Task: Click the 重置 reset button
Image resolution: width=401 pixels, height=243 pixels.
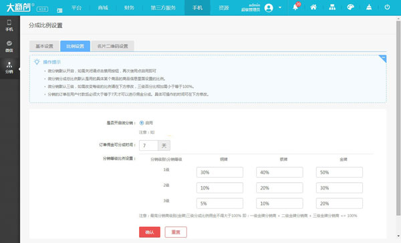Action: click(176, 232)
